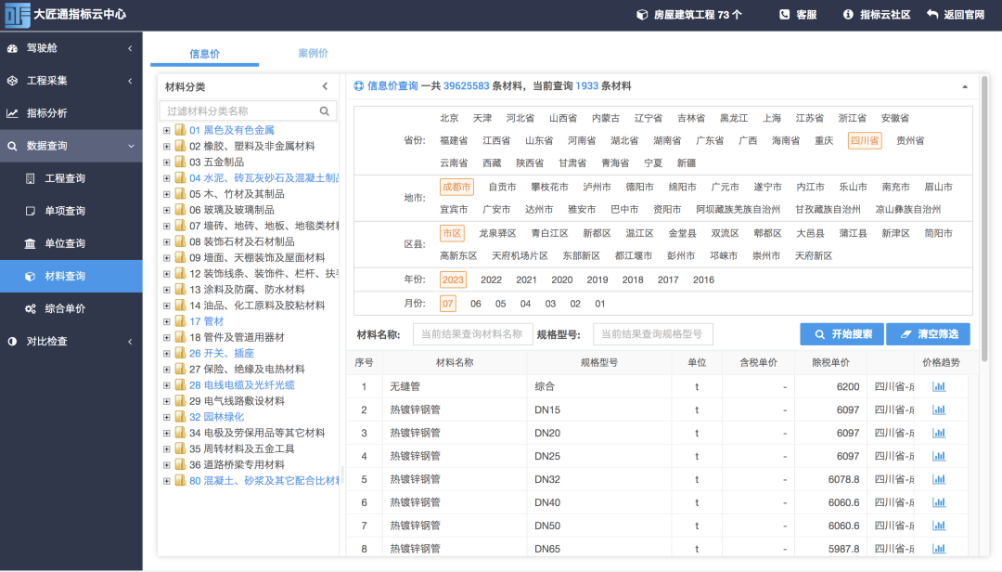Image resolution: width=1002 pixels, height=572 pixels.
Task: Select 四川省 province filter
Action: tap(865, 141)
